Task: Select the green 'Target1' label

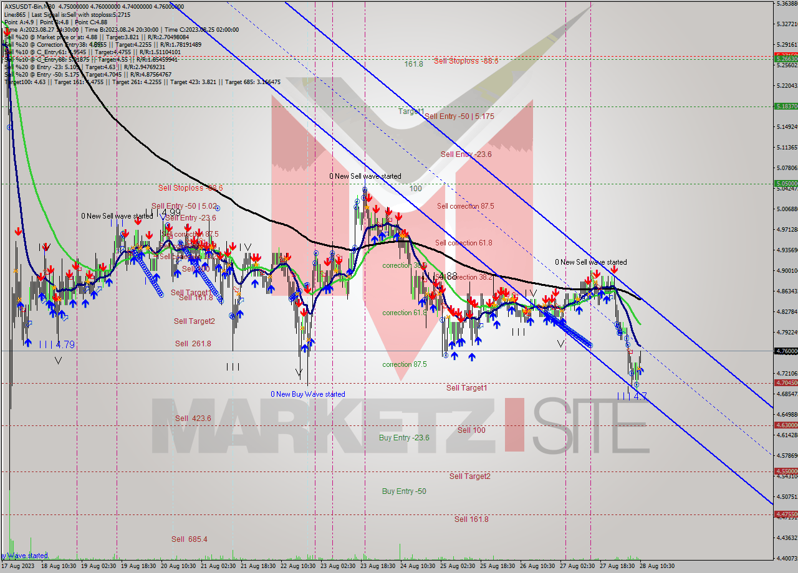Action: [411, 111]
